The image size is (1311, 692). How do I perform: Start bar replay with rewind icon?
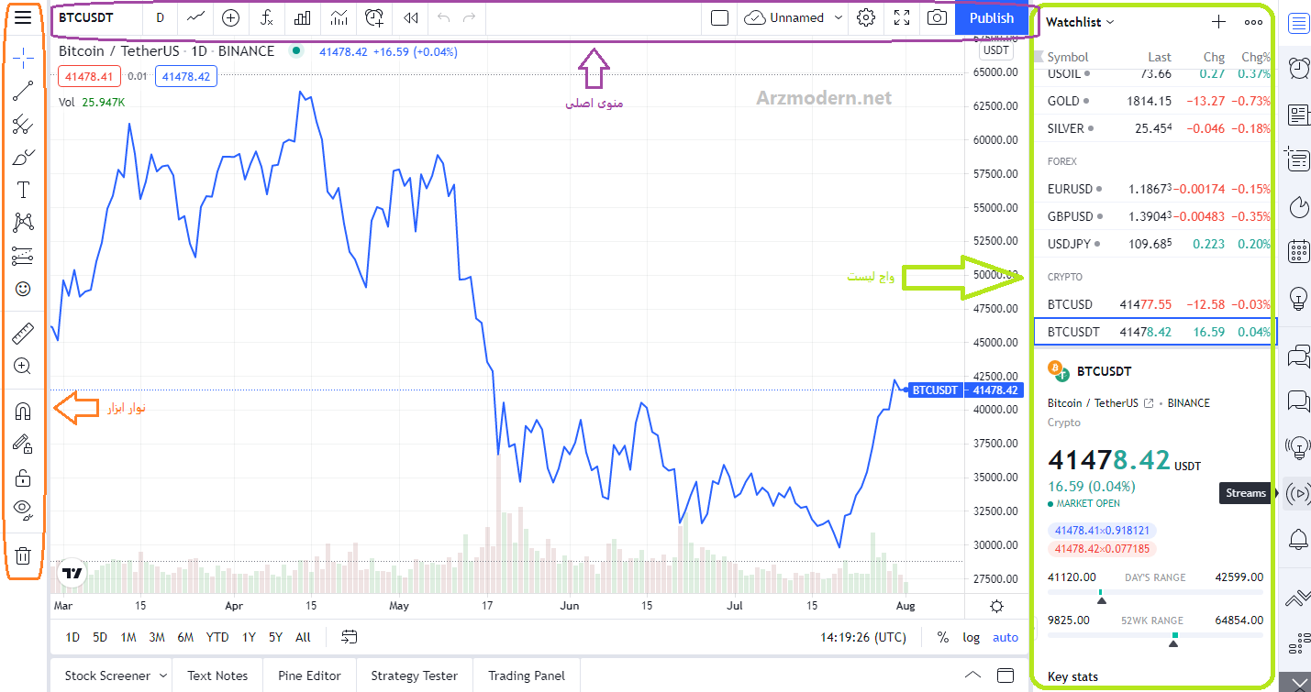click(x=412, y=17)
